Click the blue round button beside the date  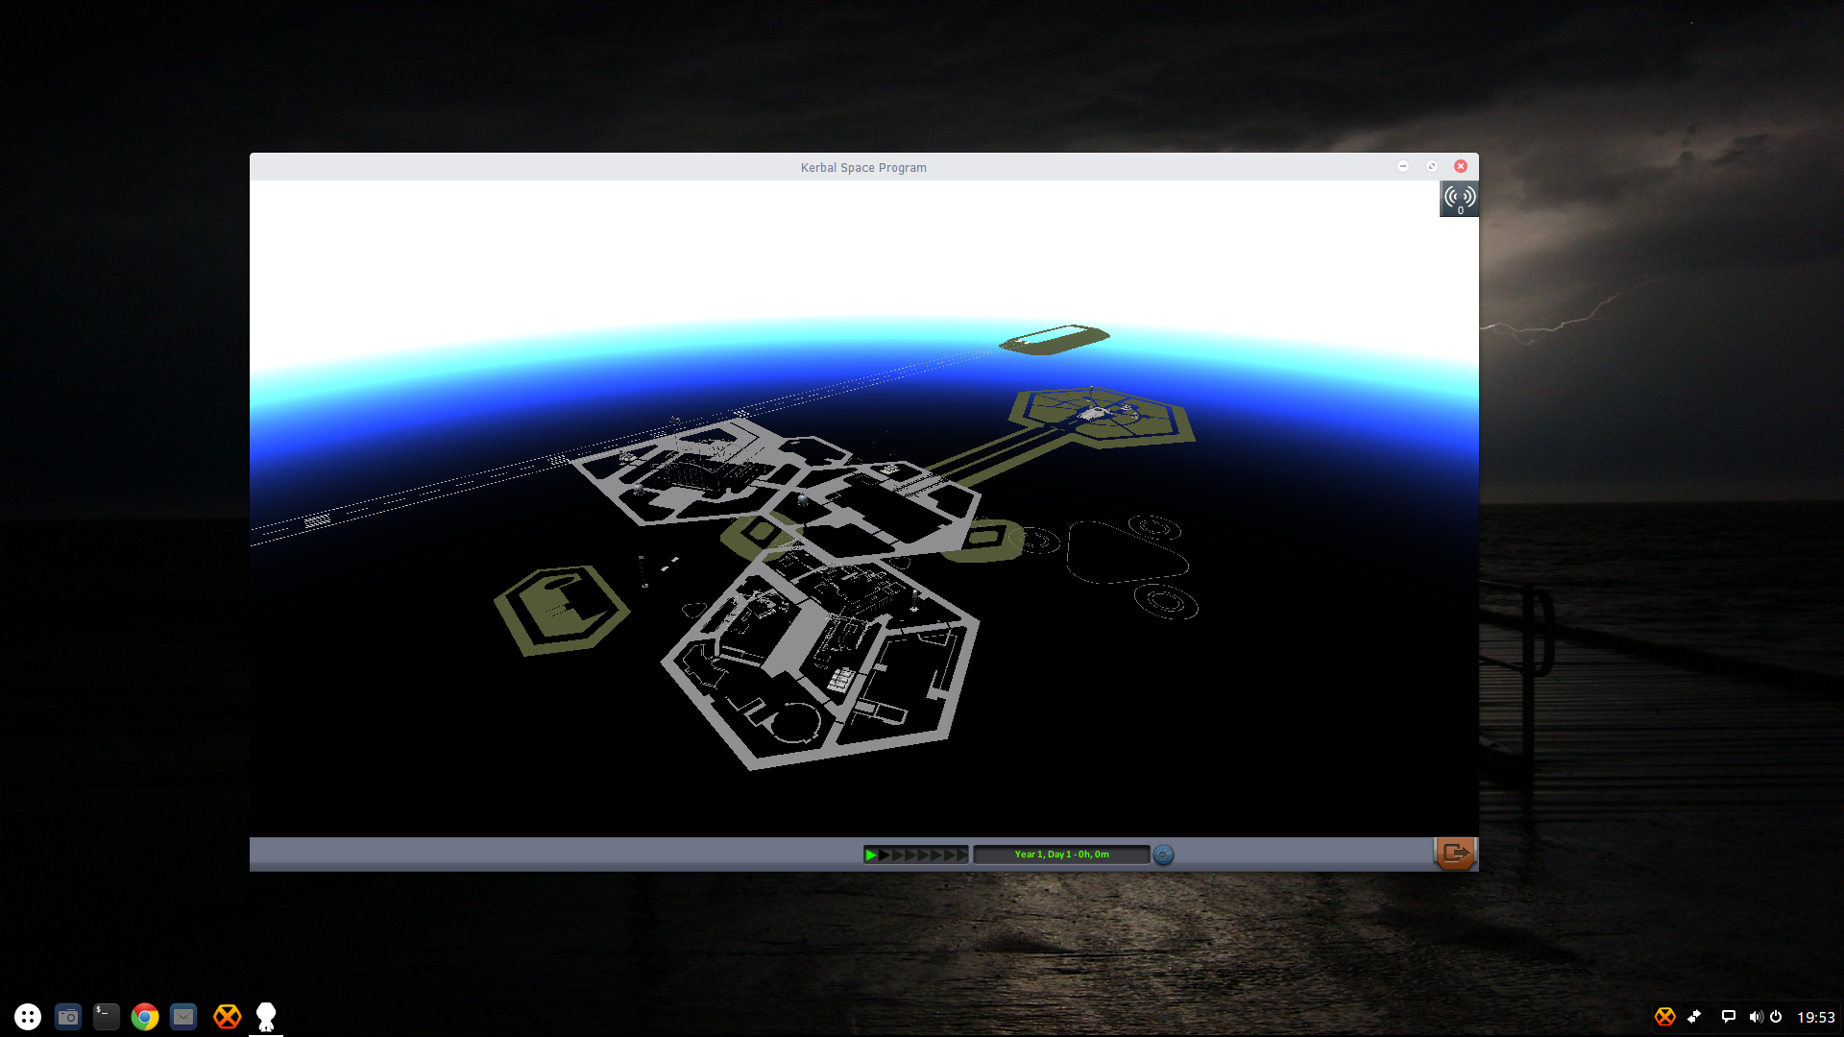tap(1163, 855)
